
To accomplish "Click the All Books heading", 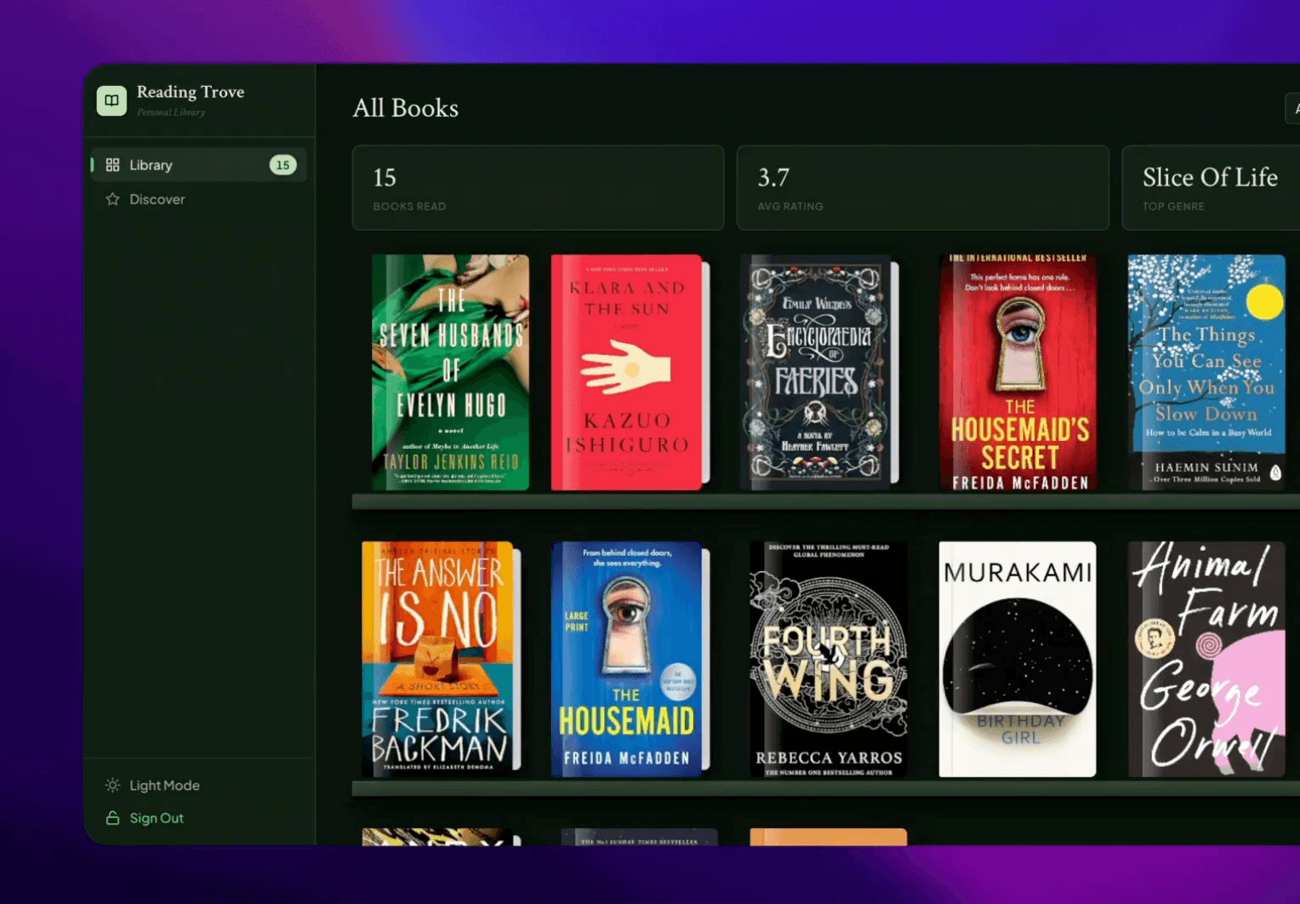I will [406, 108].
